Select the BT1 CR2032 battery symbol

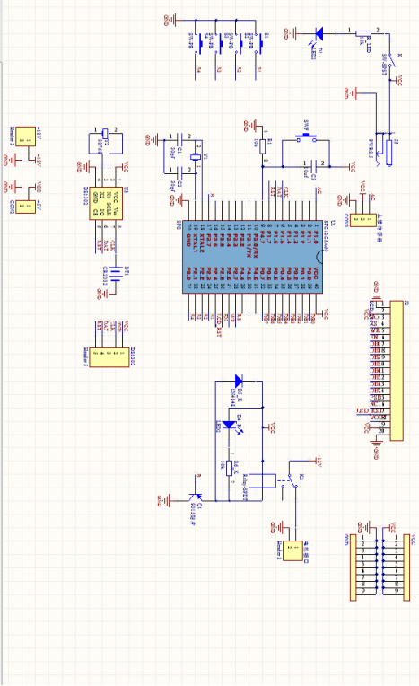point(116,275)
